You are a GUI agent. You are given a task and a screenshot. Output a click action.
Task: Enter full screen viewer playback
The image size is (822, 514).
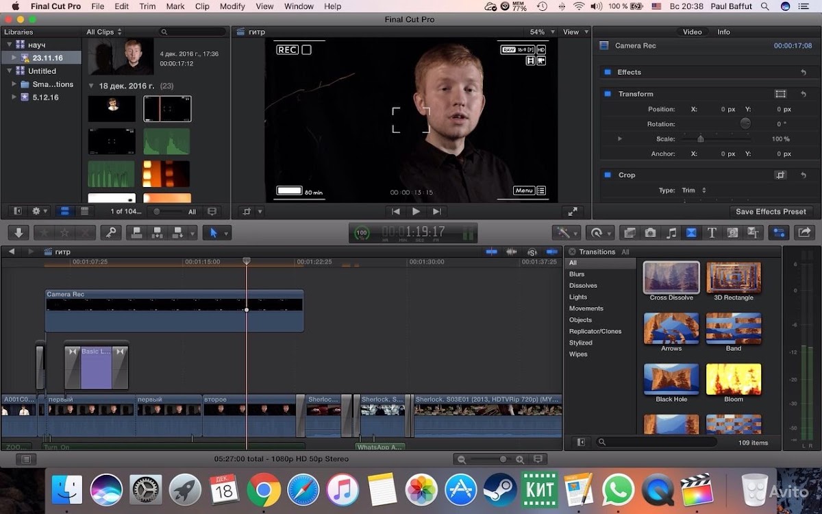coord(571,212)
